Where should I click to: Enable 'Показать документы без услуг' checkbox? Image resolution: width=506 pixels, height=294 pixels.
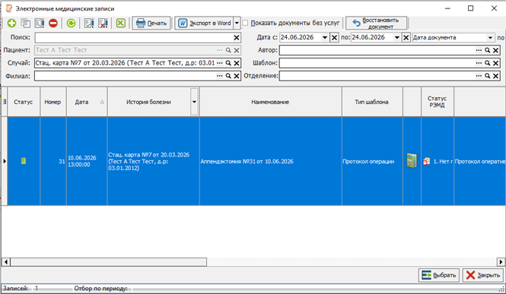coord(245,24)
